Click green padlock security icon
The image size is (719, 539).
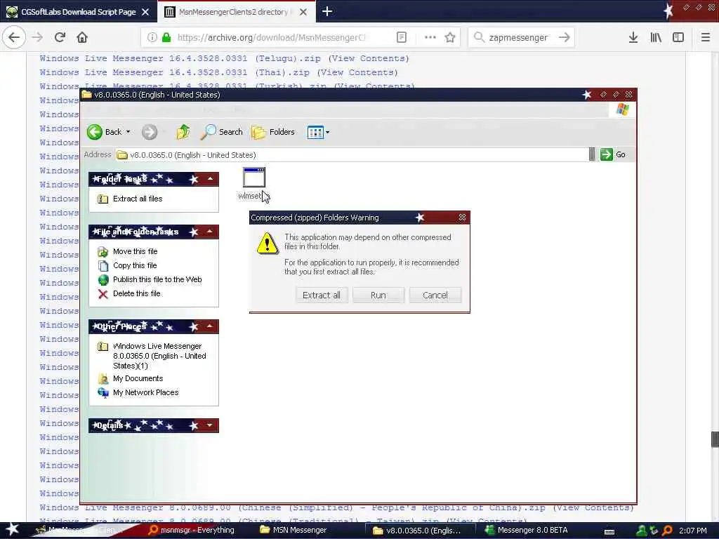click(166, 38)
